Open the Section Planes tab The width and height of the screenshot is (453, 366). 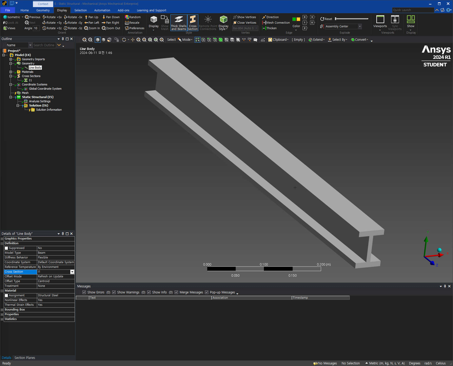[x=25, y=358]
